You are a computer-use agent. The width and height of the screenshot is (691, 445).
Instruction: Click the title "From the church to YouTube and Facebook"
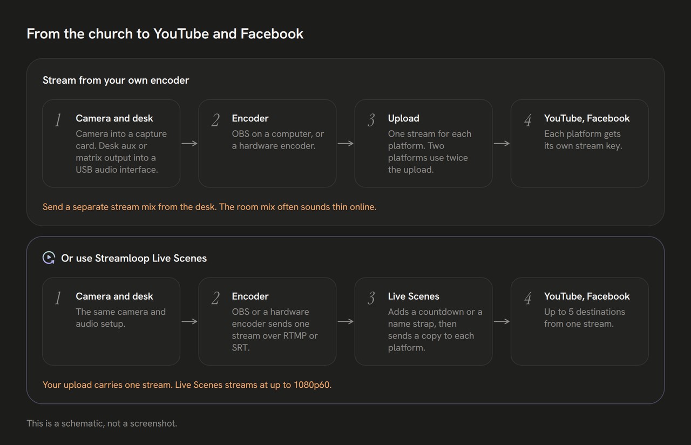click(x=165, y=33)
